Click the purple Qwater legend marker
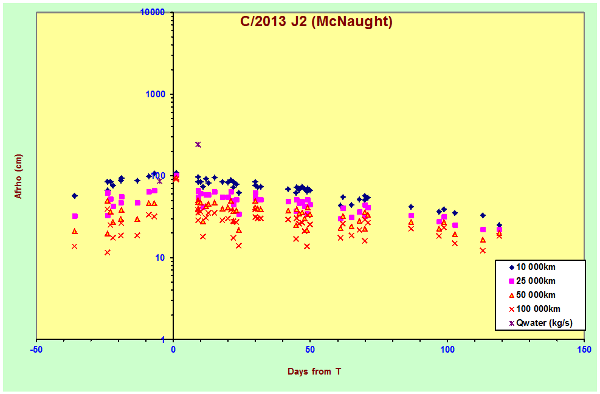The width and height of the screenshot is (600, 394). (512, 323)
